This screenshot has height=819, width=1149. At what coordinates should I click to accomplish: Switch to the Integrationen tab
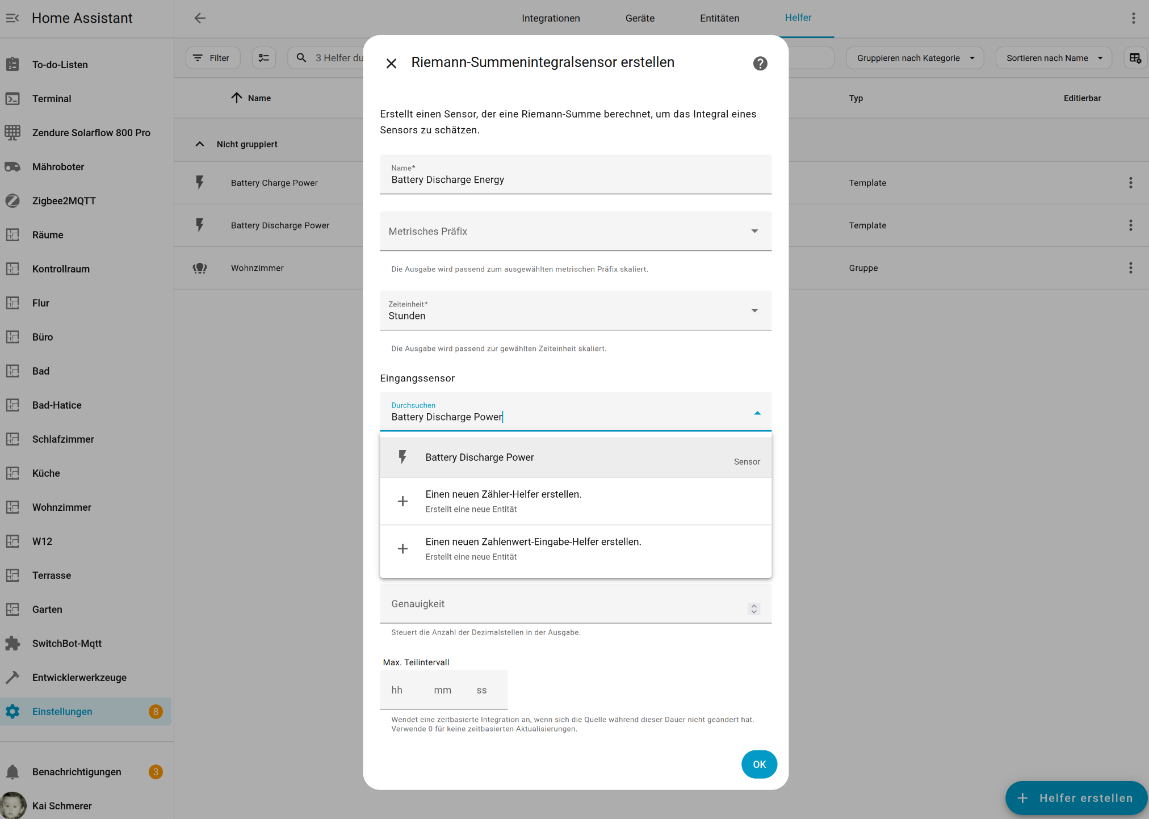tap(551, 18)
